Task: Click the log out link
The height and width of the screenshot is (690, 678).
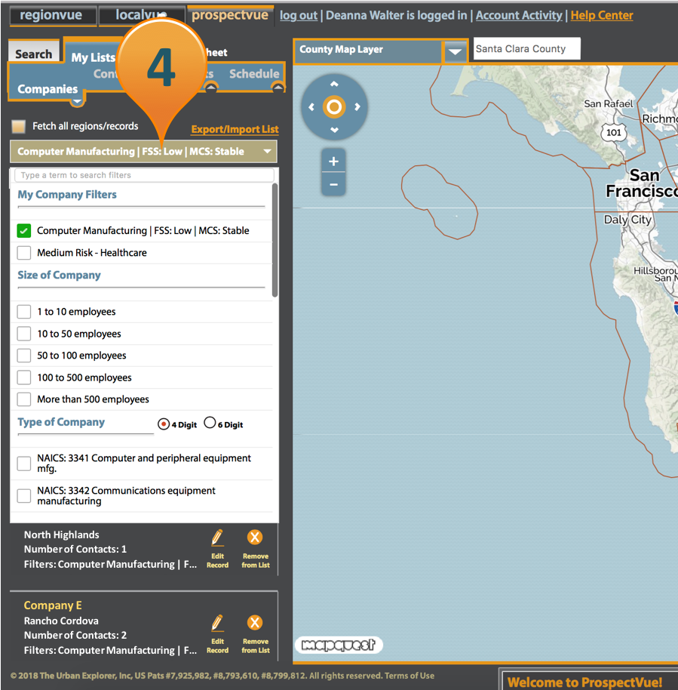Action: [298, 15]
